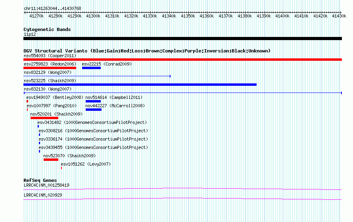353x222 pixels.
Task: Select the nsv832130 (Wong2007) label
Action: (48, 89)
